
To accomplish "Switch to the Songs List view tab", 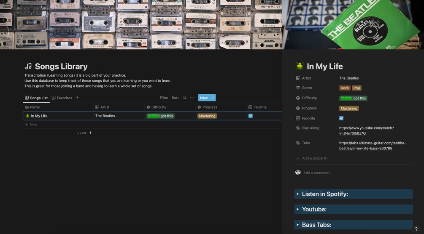I will 36,98.
